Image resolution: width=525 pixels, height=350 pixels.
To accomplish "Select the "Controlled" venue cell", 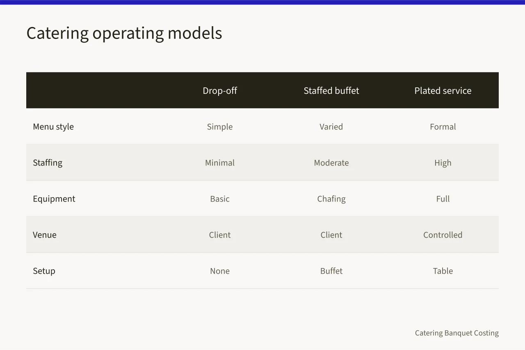I will (443, 235).
